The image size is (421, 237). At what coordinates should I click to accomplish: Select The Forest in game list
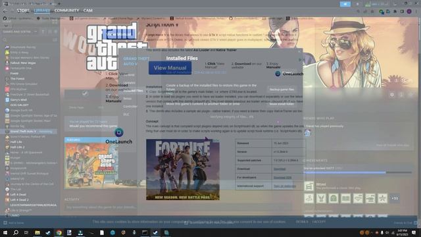(x=17, y=79)
